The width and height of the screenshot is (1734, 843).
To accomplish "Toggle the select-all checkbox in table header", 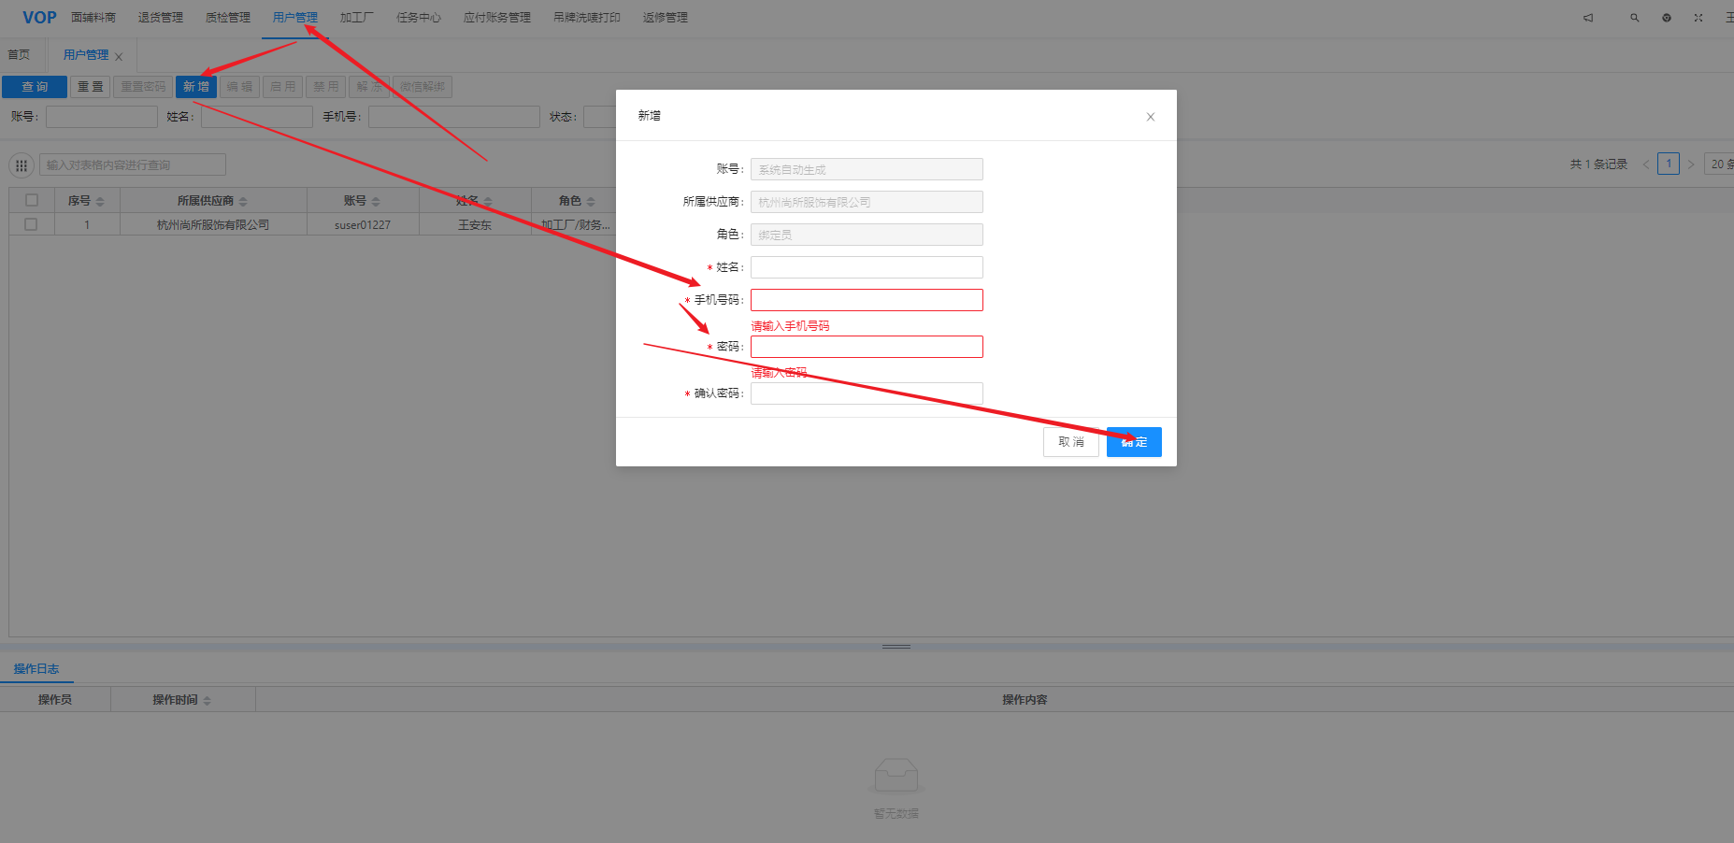I will 32,200.
